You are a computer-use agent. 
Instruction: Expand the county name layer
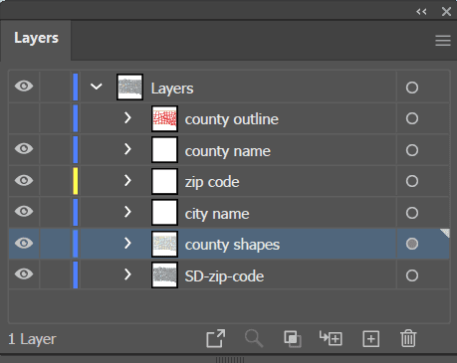127,149
